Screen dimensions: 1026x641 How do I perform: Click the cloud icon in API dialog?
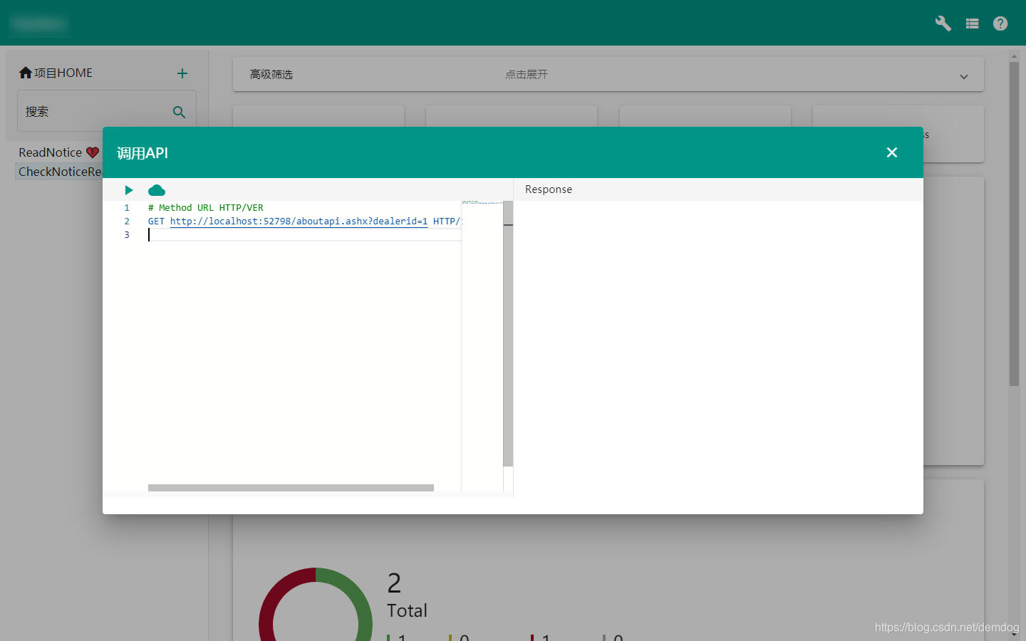tap(157, 190)
